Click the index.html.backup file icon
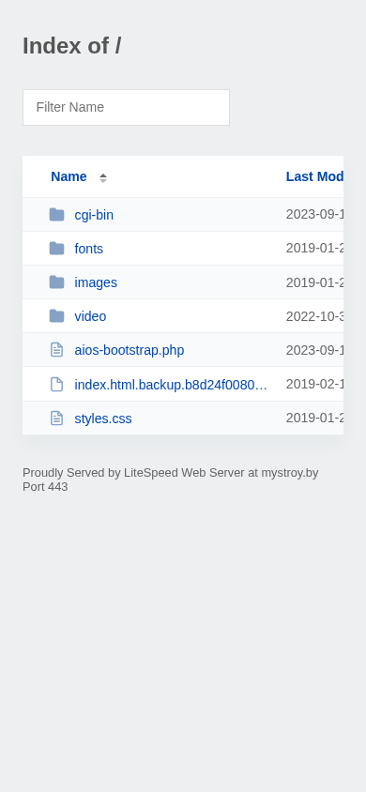Viewport: 366px width, 792px height. point(56,385)
